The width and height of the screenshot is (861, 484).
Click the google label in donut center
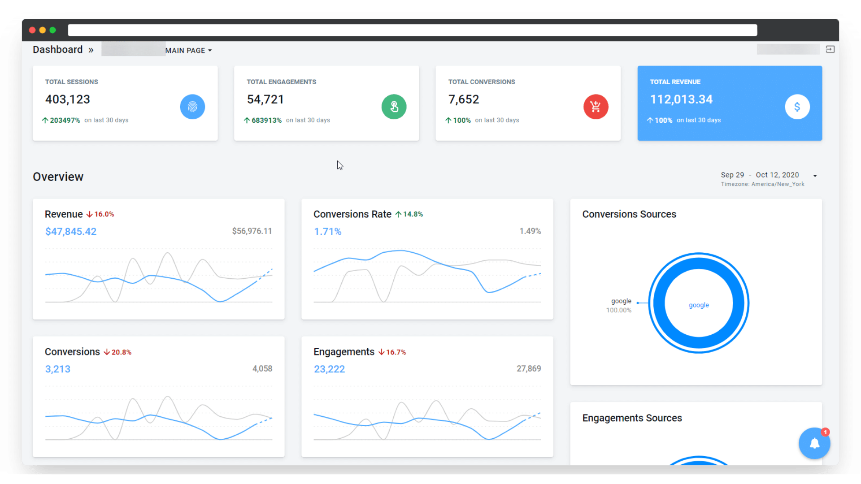pos(699,305)
